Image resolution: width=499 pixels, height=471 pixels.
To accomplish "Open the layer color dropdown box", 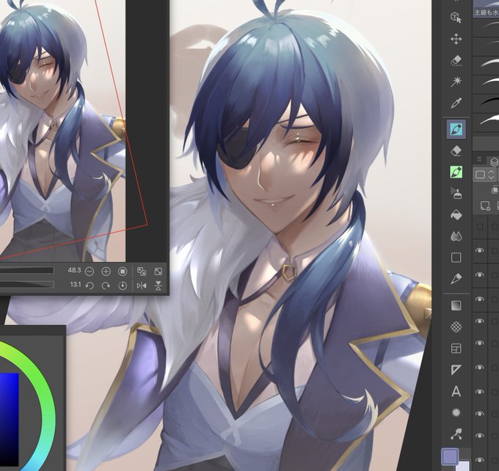I will 480,175.
